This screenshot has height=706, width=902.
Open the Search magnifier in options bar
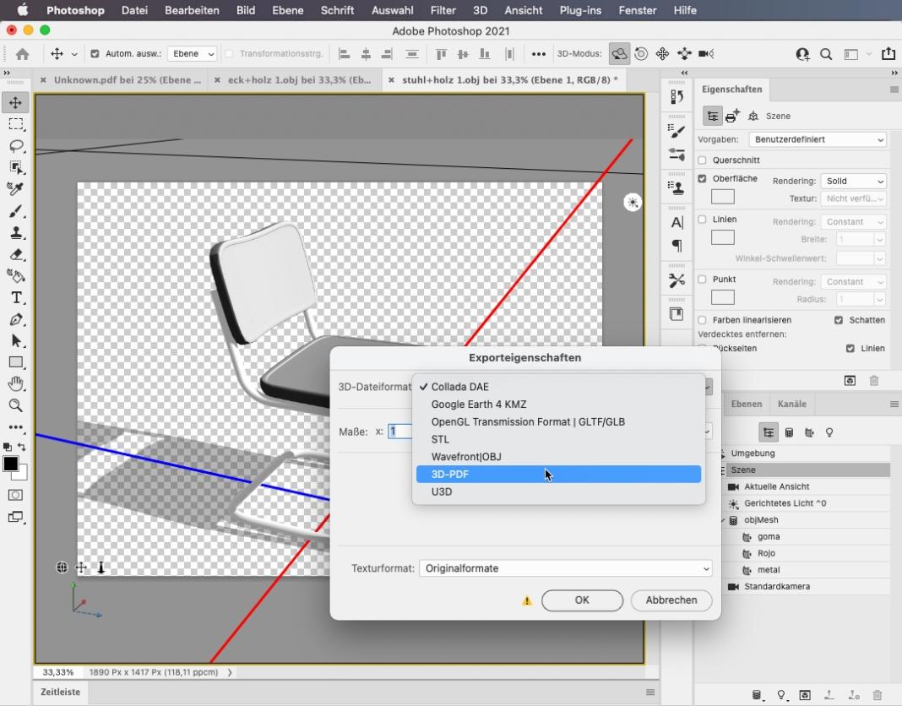click(x=825, y=54)
